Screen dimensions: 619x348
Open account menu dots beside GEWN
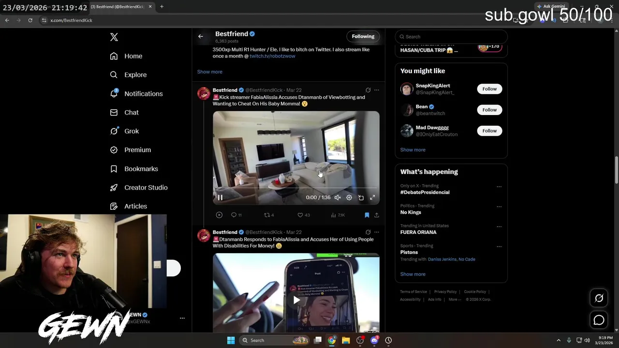pyautogui.click(x=182, y=318)
